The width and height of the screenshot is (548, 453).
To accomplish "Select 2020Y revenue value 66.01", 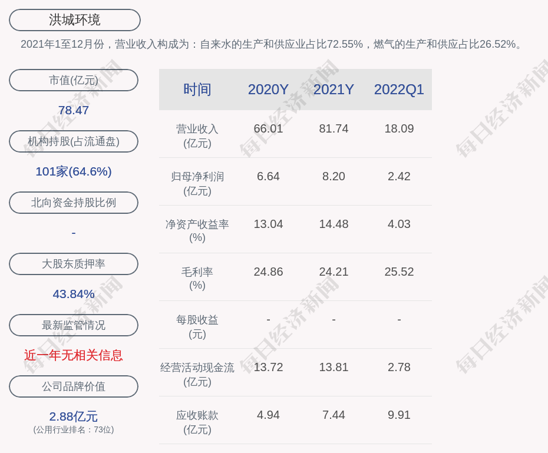I will pos(268,128).
